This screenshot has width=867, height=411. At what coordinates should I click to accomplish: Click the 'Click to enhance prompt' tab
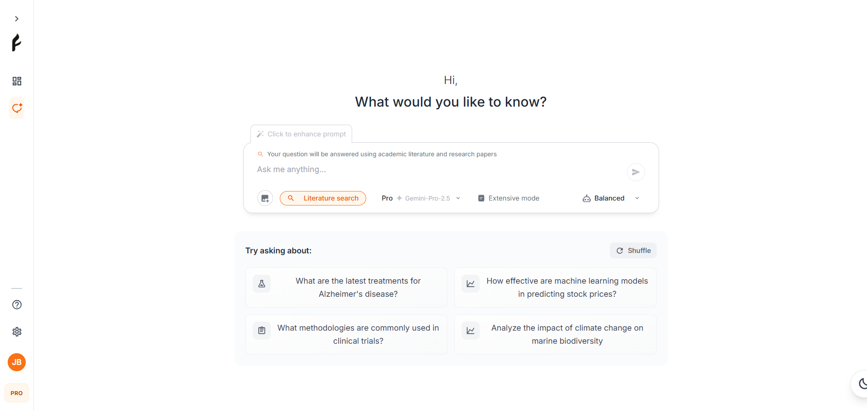pyautogui.click(x=301, y=134)
